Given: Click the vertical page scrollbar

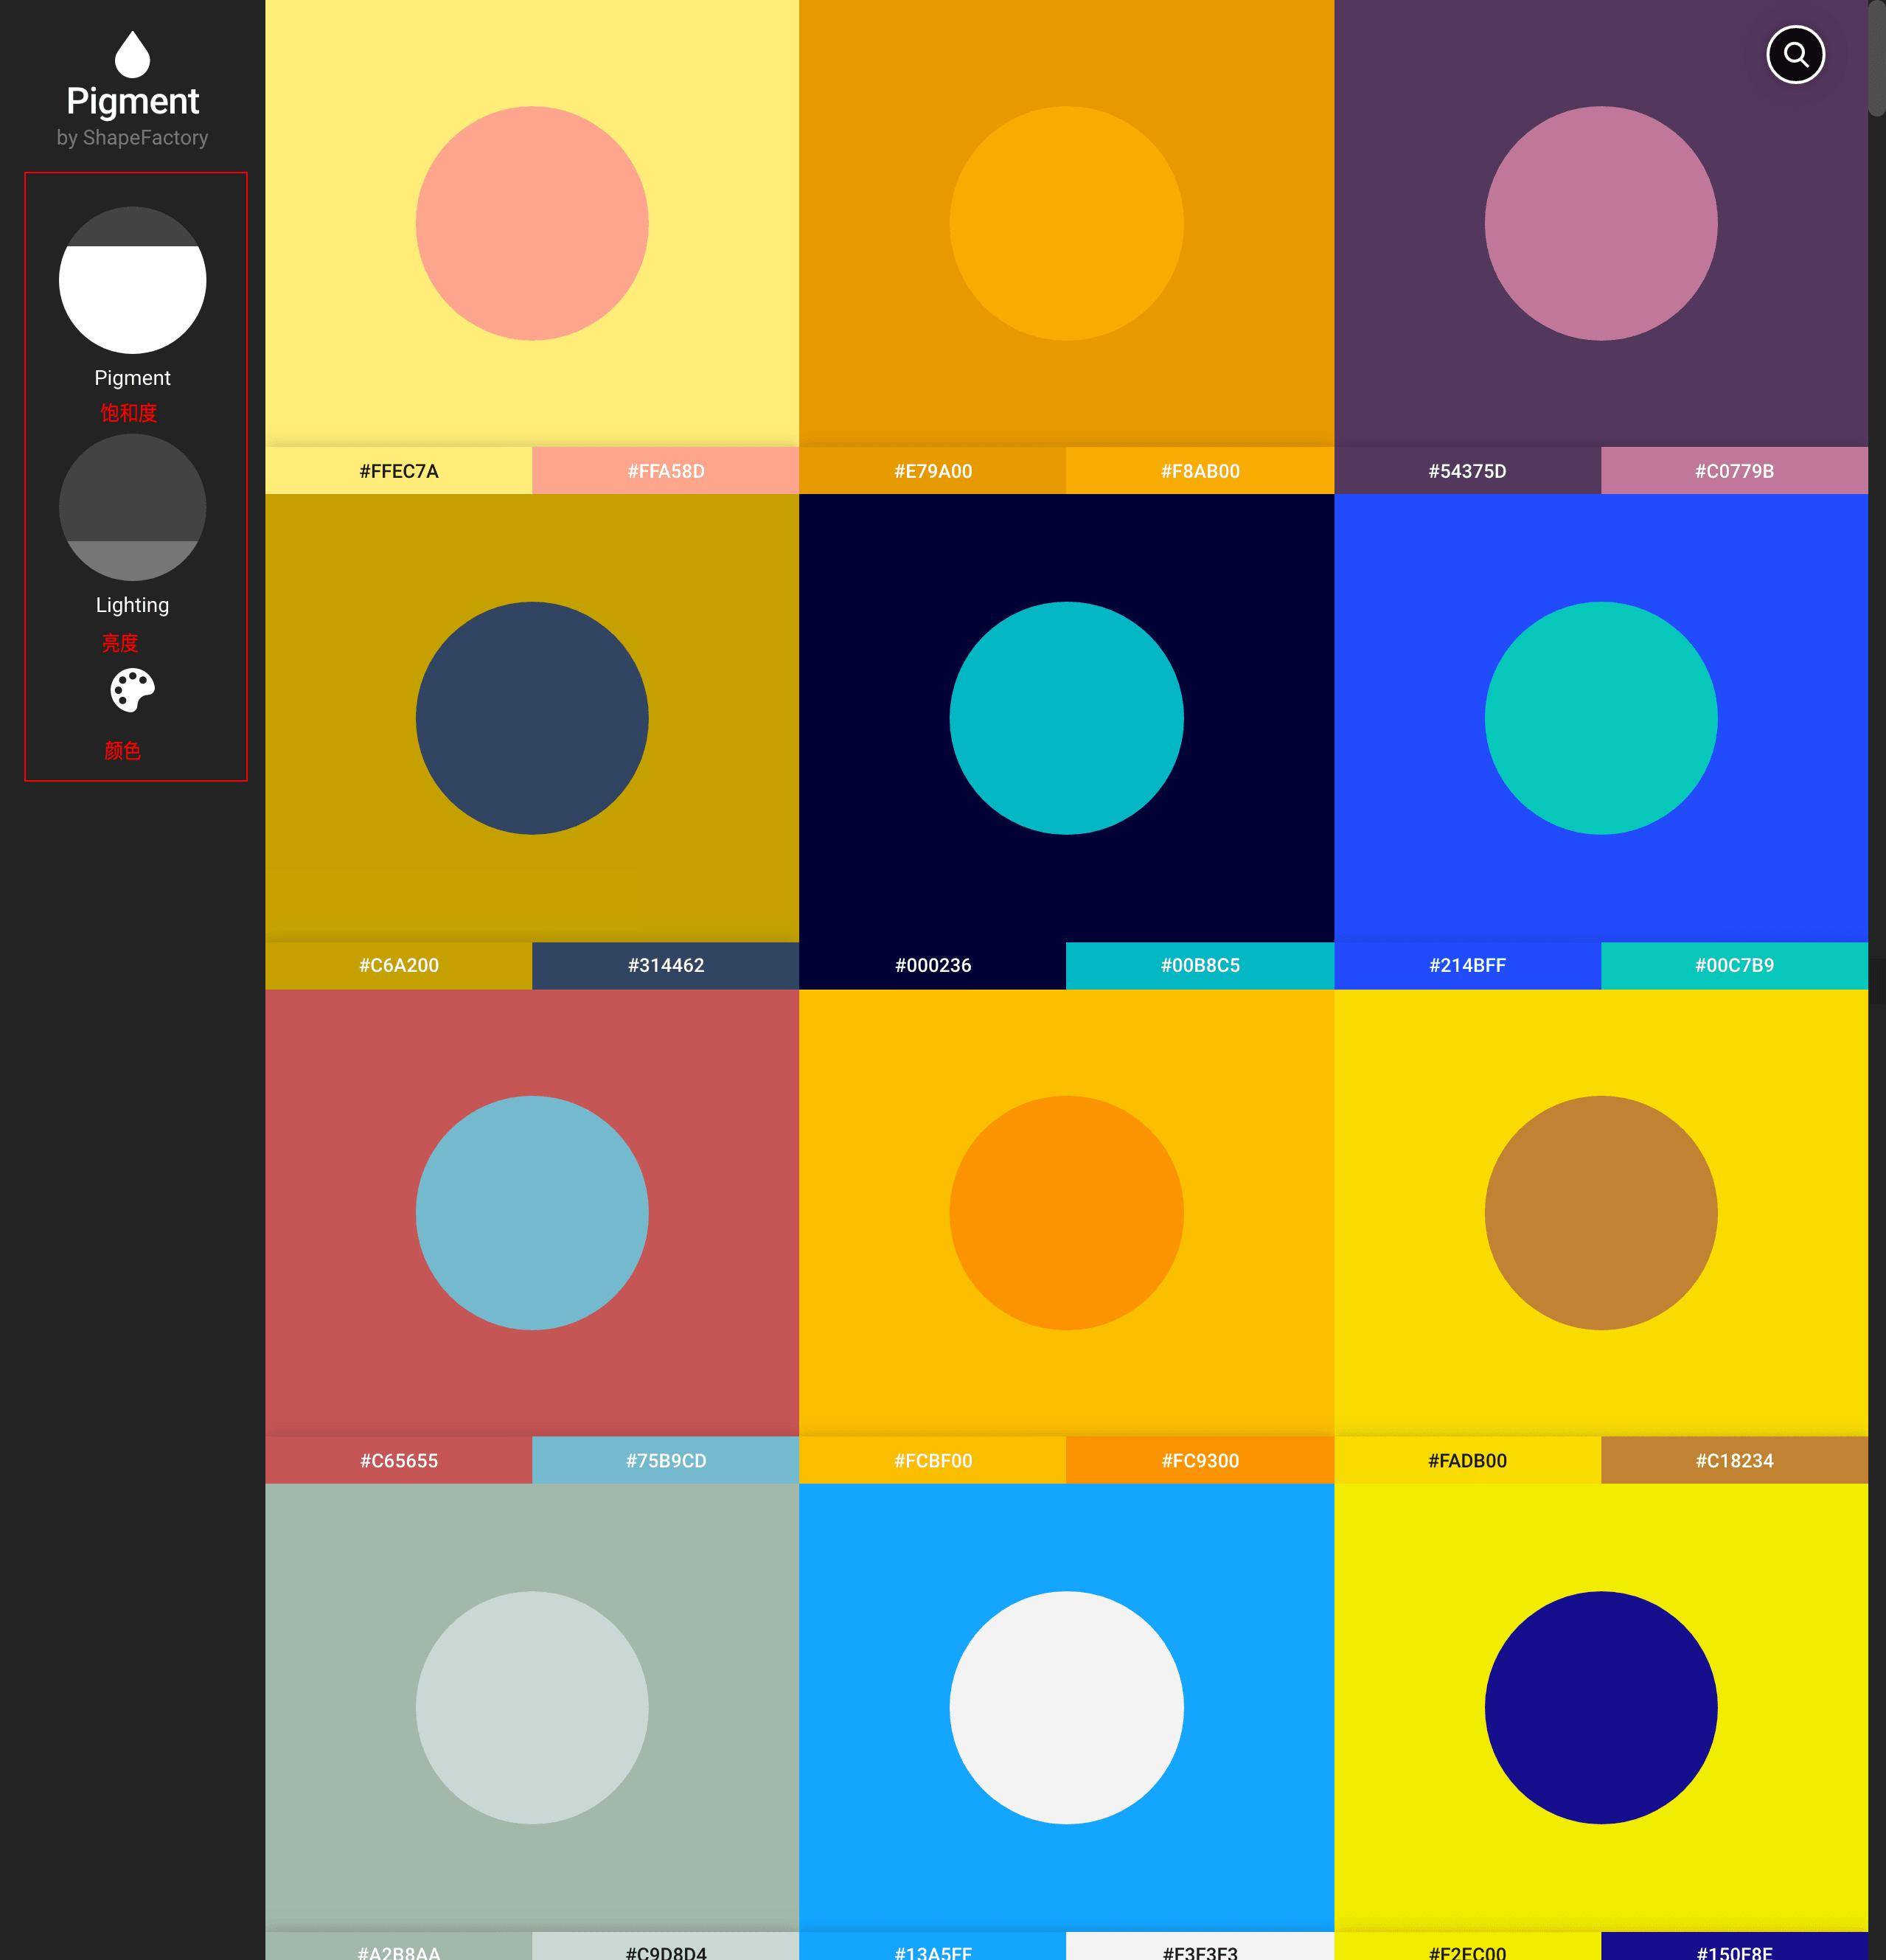Looking at the screenshot, I should coord(1876,60).
